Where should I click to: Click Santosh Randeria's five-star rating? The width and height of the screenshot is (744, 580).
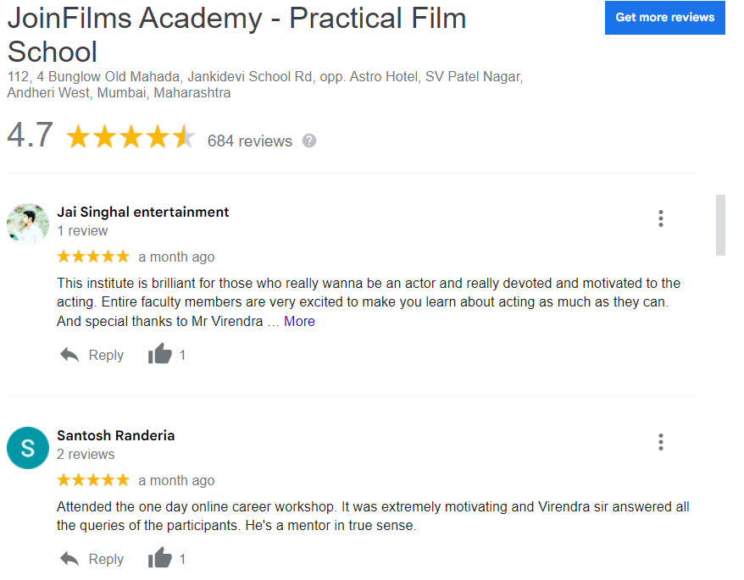pyautogui.click(x=92, y=480)
